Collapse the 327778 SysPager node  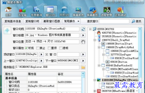[x=103, y=55]
